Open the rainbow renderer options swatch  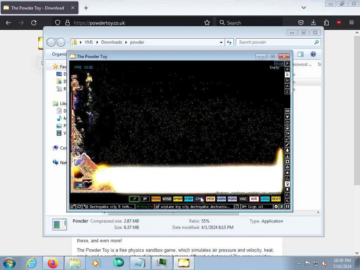(x=282, y=207)
